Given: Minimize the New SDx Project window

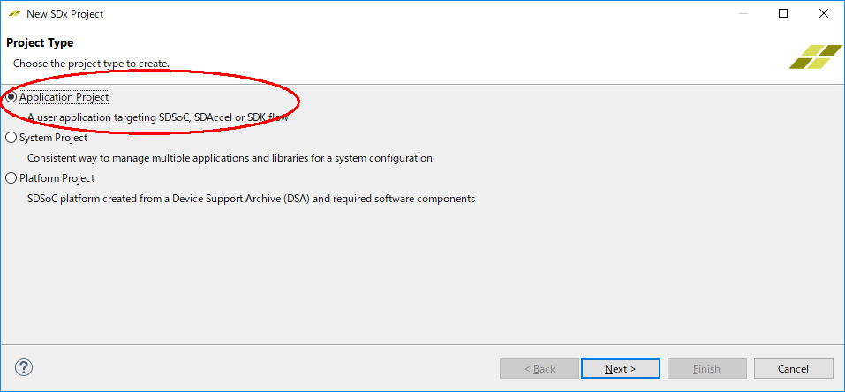Looking at the screenshot, I should click(742, 14).
